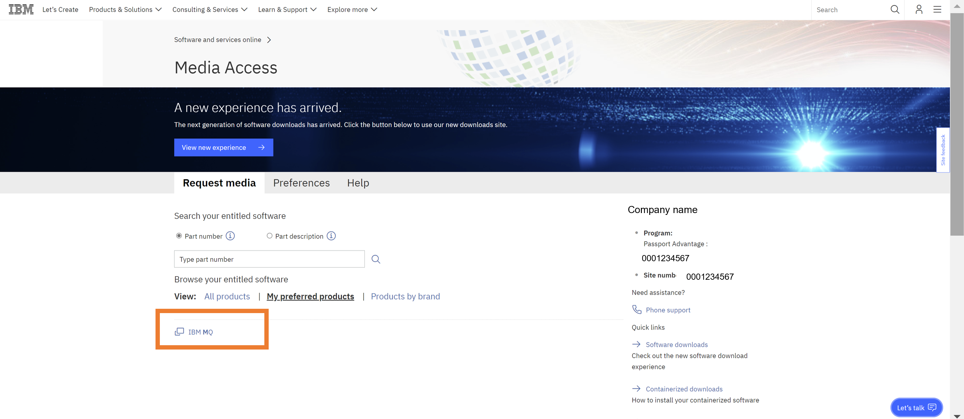Screen dimensions: 964x419
Task: Open the Software downloads quick link
Action: (676, 345)
